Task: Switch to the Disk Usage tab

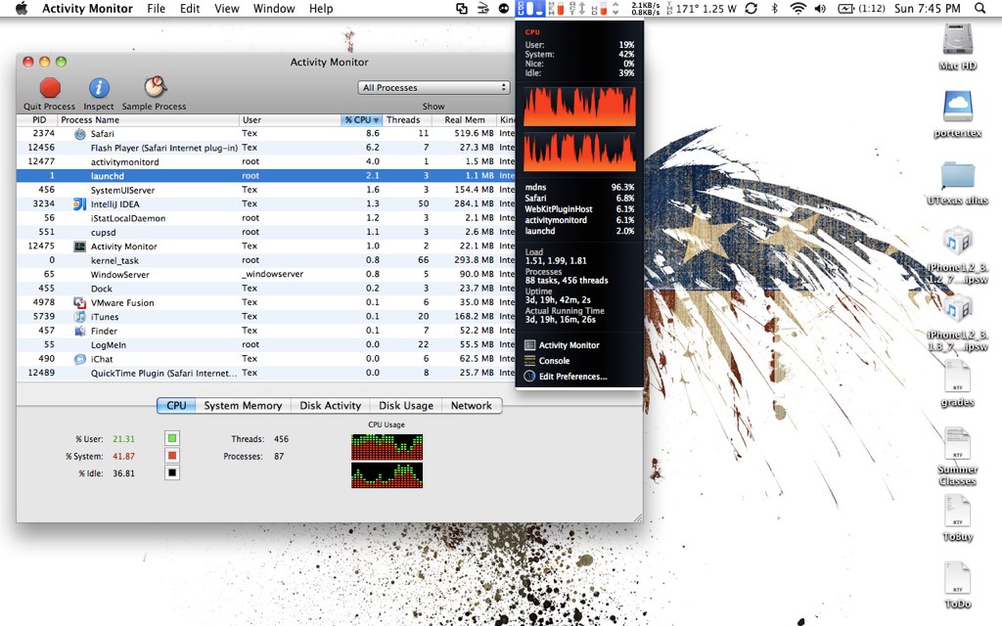Action: [x=406, y=406]
